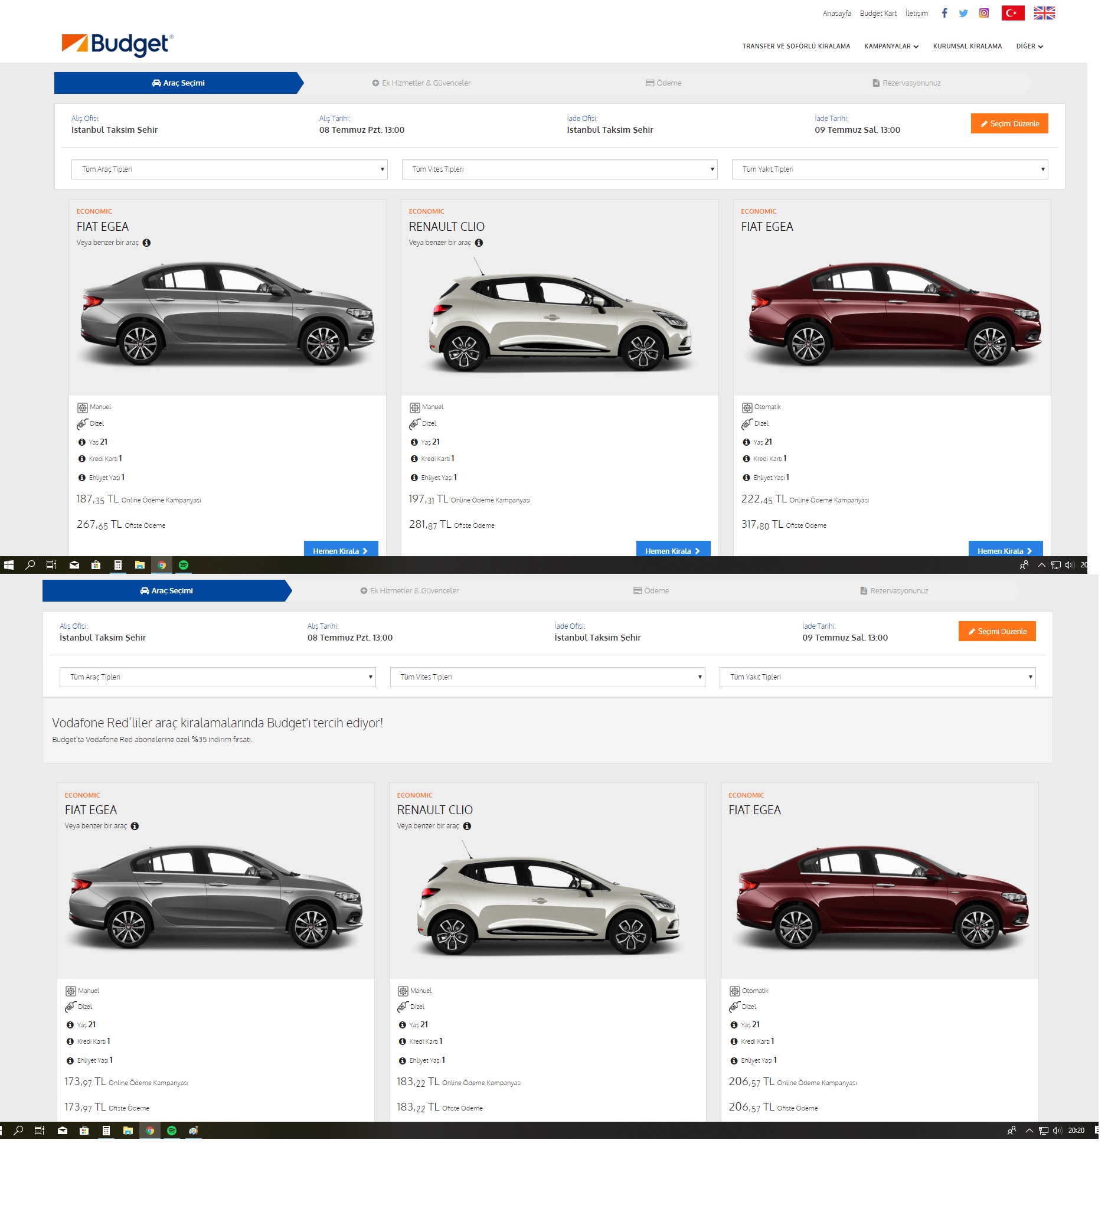1108x1228 pixels.
Task: Click network icon in lower taskbar tray
Action: pos(1043,1130)
